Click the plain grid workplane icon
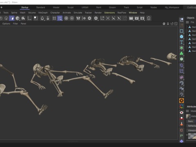Screen dimensions: 196x147 [54, 18]
